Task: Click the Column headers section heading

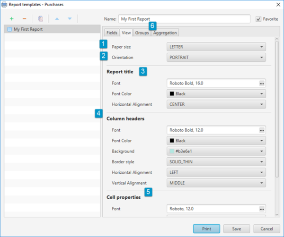Action: tap(125, 118)
